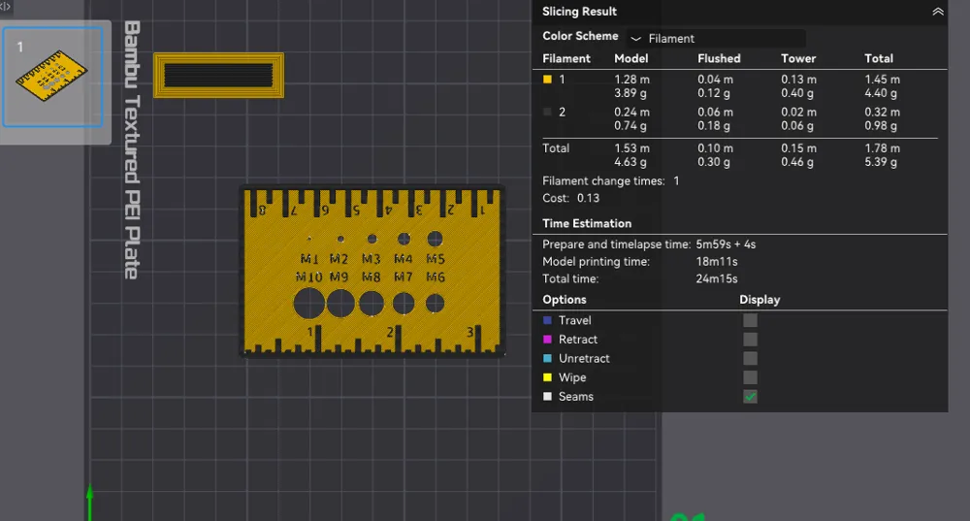Click the collapse sidebar icon at top-left
The height and width of the screenshot is (521, 970).
(x=6, y=6)
